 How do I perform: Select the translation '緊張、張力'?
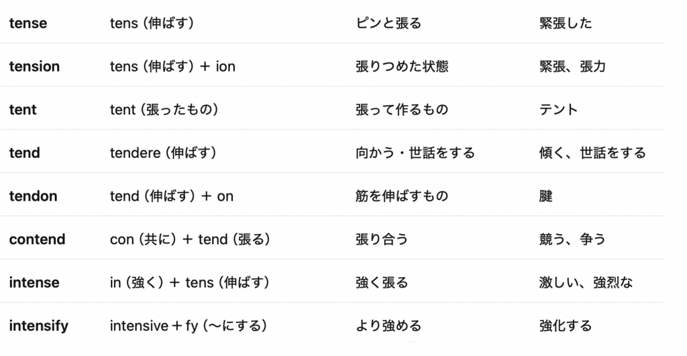click(x=572, y=66)
